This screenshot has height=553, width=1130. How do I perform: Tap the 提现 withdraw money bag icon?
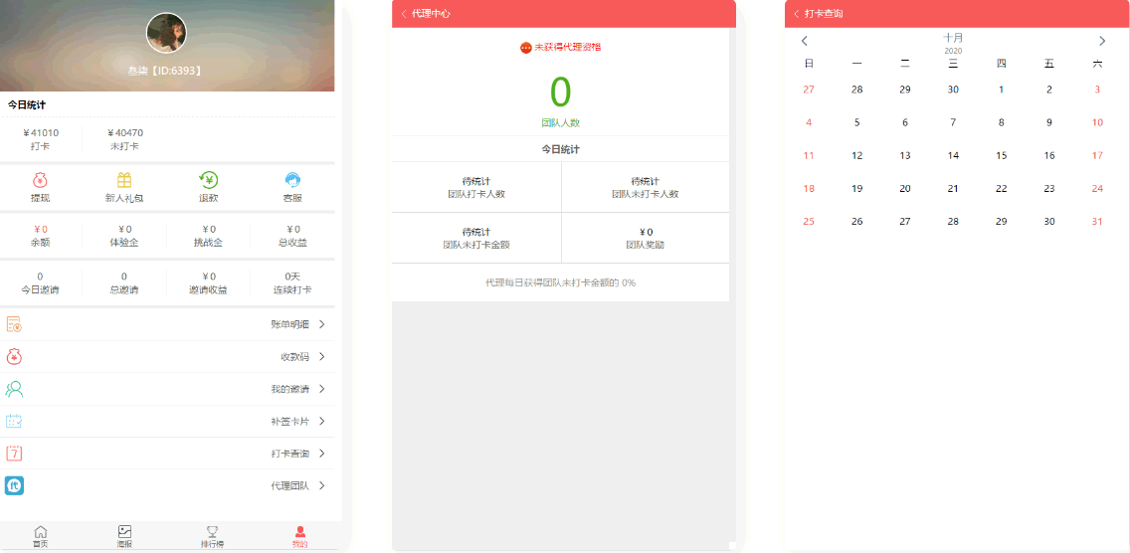[40, 180]
